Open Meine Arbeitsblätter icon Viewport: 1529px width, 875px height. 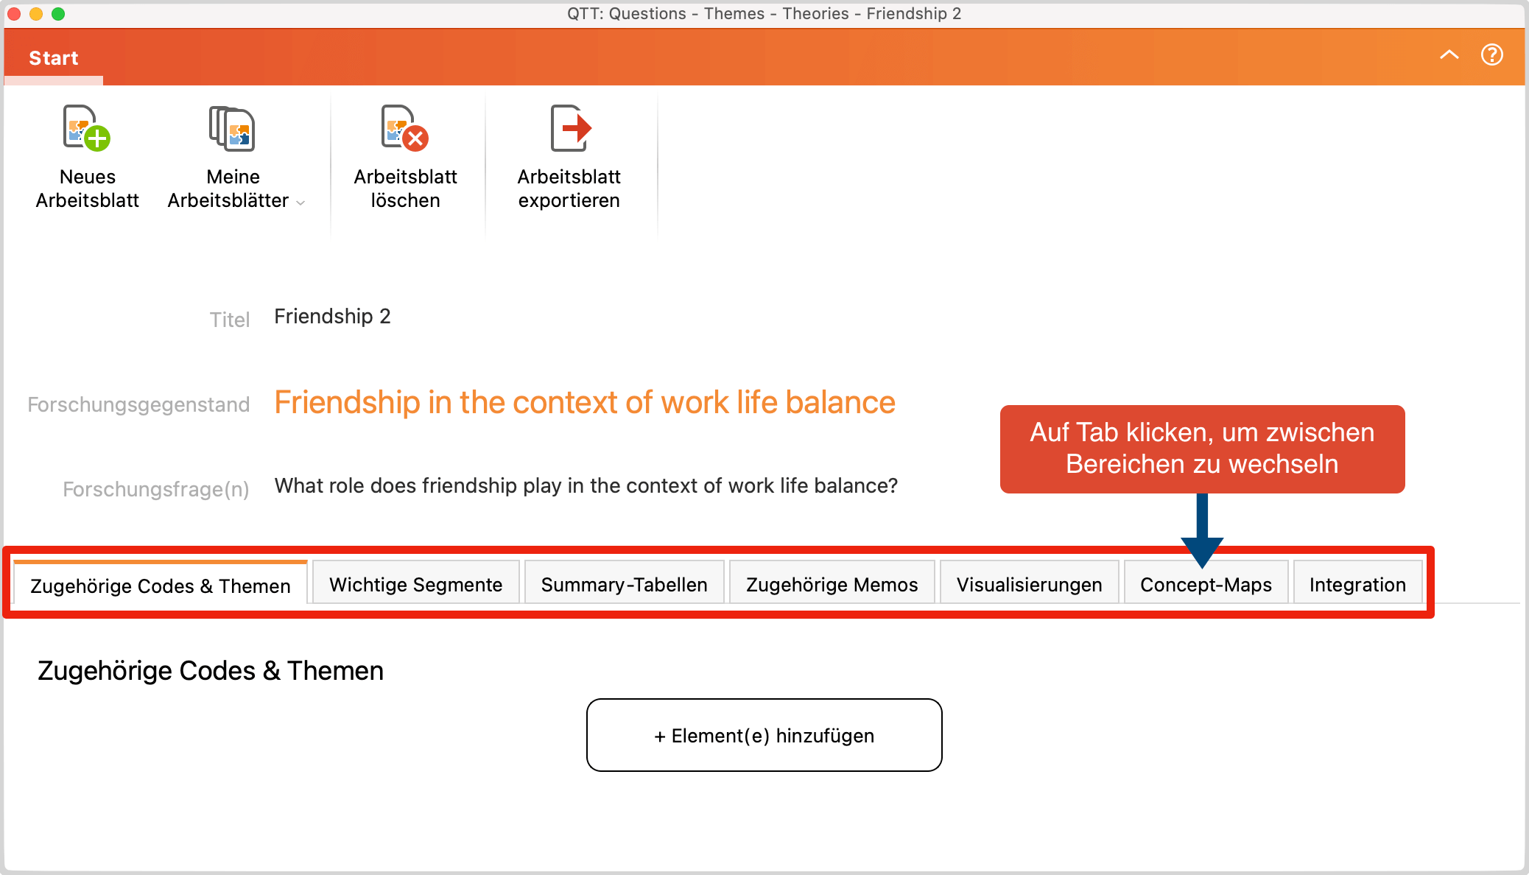(x=233, y=129)
